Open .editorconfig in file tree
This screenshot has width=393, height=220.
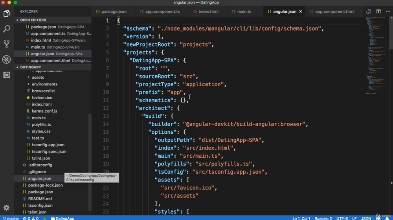click(x=40, y=165)
